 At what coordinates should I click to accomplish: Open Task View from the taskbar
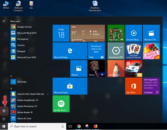point(70,126)
